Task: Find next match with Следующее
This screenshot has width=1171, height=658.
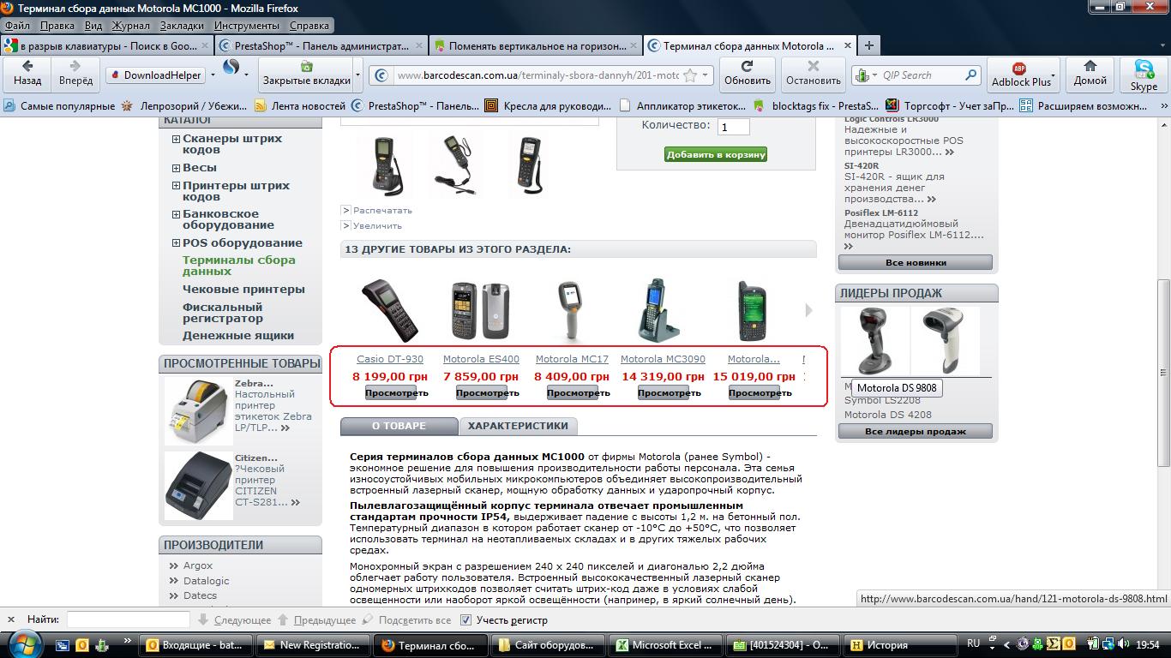Action: coord(234,619)
